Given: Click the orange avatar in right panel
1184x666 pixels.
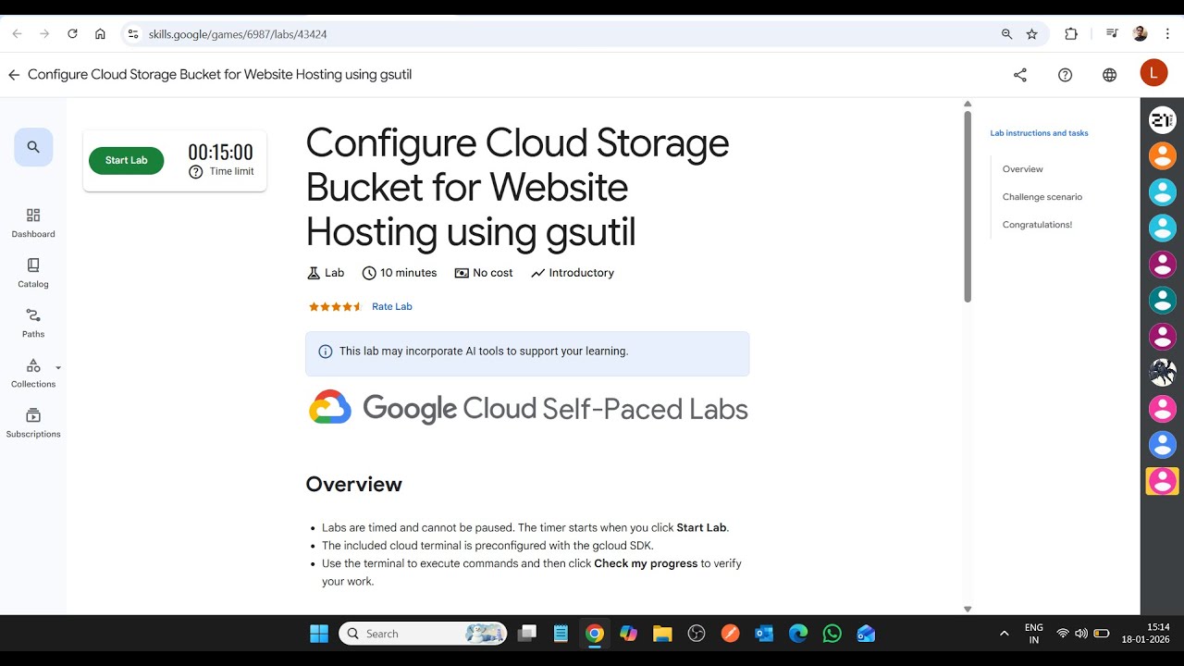Looking at the screenshot, I should click(x=1163, y=155).
